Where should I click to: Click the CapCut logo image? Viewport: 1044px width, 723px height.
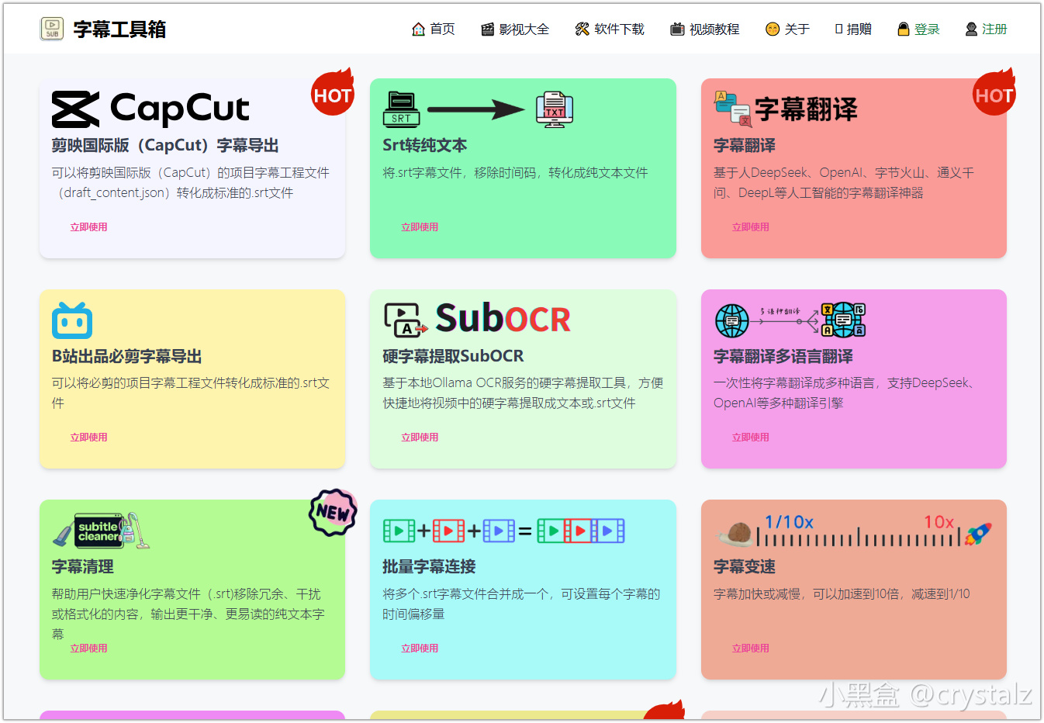click(x=150, y=109)
